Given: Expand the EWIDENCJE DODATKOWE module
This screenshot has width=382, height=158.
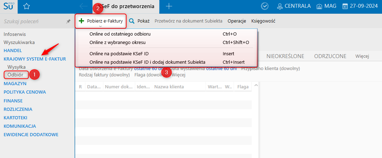Looking at the screenshot, I should (x=31, y=134).
